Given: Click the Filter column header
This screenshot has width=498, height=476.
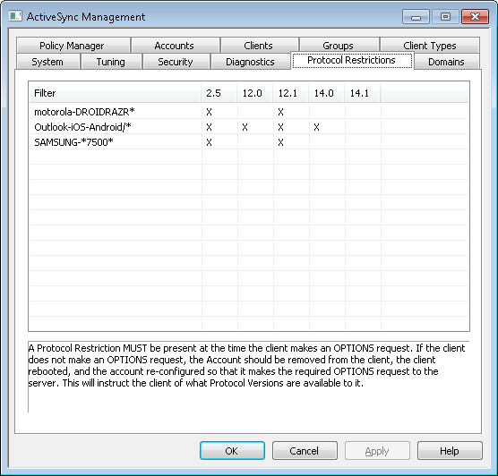Looking at the screenshot, I should tap(116, 93).
